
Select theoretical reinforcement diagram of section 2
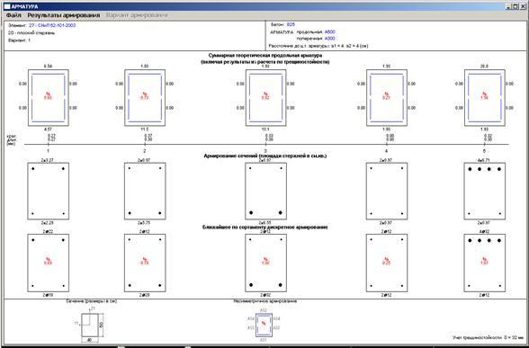tap(145, 98)
